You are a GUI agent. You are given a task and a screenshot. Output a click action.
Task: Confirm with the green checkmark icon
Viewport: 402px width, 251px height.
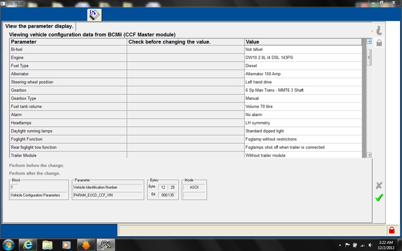coord(379,198)
